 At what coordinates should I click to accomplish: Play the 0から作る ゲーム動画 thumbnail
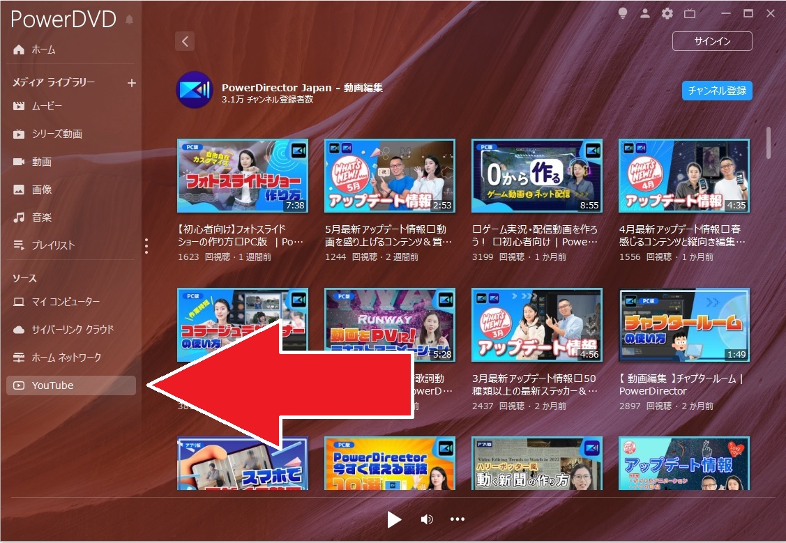[537, 176]
